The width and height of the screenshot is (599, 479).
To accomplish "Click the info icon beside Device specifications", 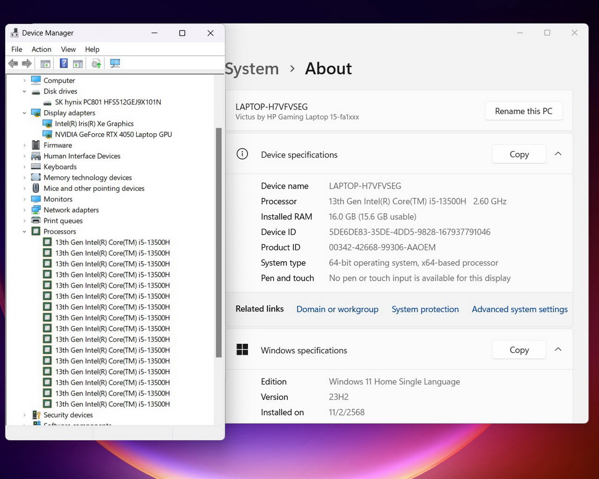I will [x=242, y=154].
